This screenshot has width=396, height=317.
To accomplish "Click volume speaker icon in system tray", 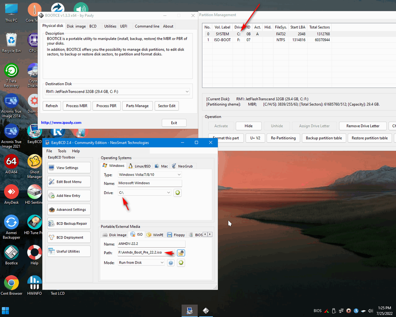I will [371, 311].
